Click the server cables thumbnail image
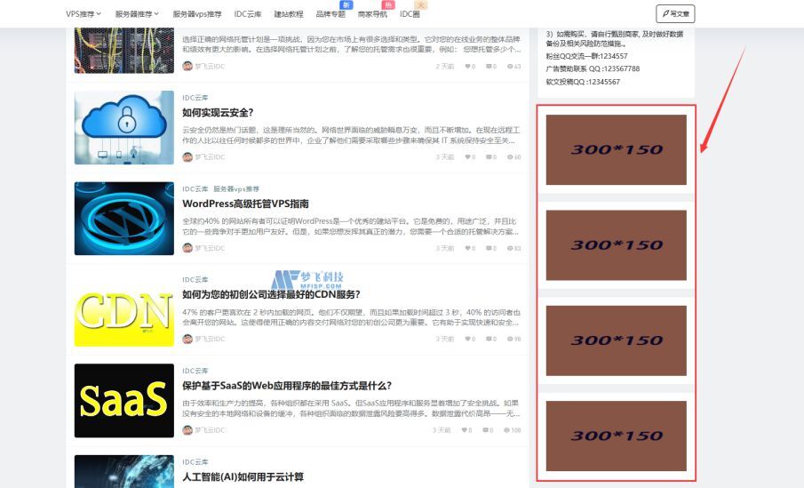Viewport: 804px width, 488px height. 124,51
